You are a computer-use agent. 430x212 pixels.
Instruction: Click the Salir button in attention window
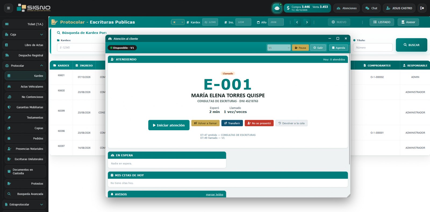tap(318, 48)
